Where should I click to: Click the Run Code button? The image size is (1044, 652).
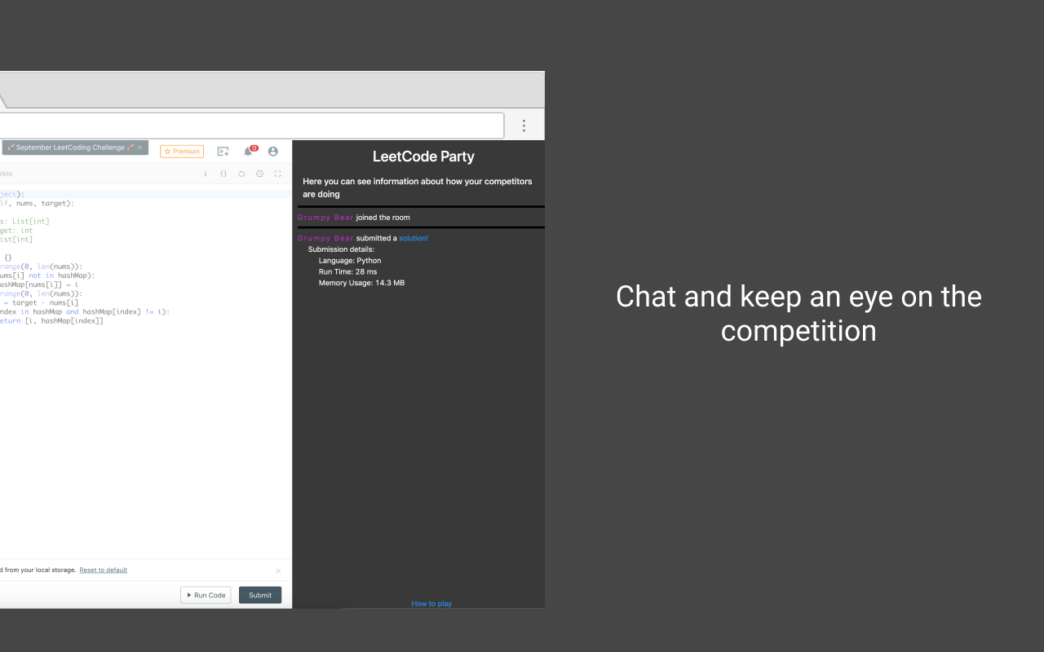206,595
